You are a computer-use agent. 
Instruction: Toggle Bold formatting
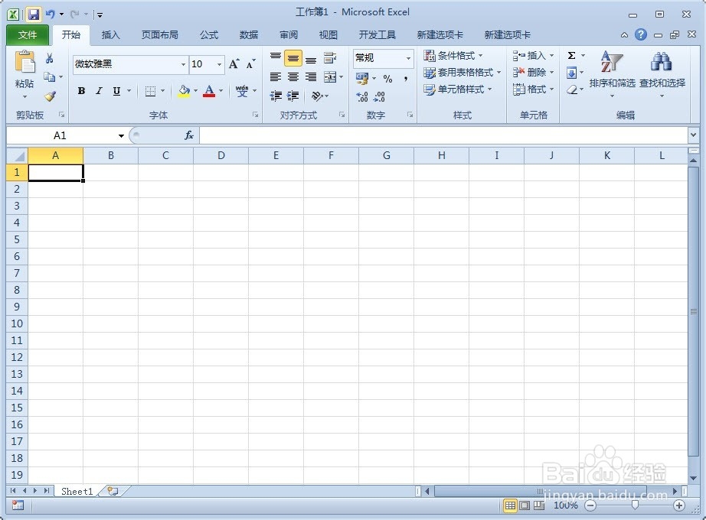click(x=81, y=91)
